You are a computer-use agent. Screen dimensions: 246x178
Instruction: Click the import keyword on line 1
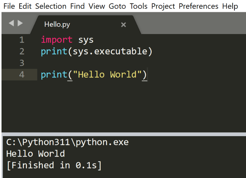pyautogui.click(x=57, y=40)
